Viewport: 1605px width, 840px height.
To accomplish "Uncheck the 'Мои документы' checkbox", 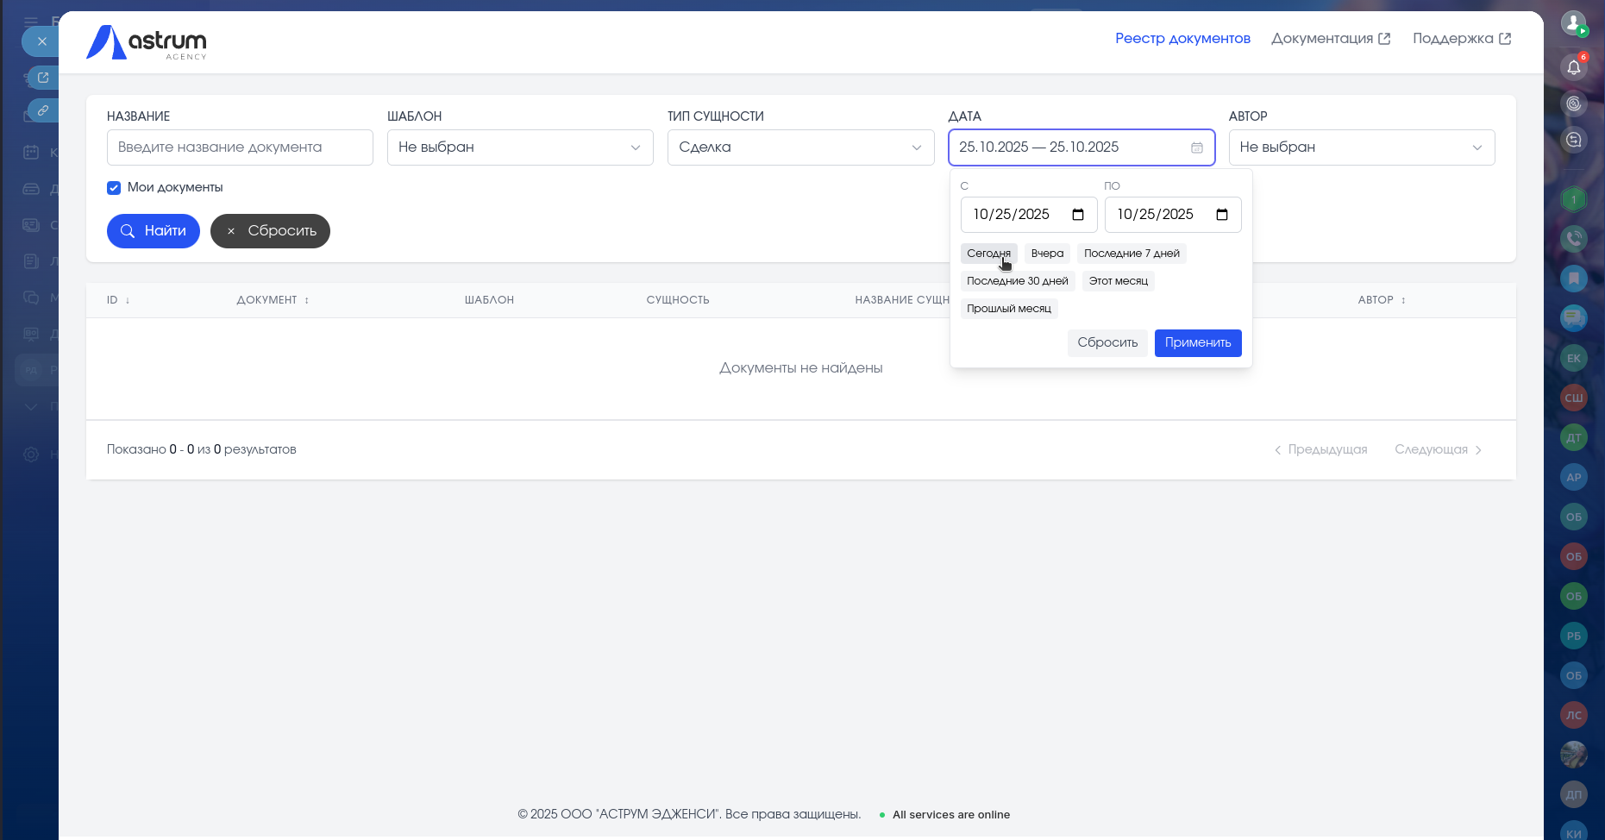I will click(x=114, y=188).
